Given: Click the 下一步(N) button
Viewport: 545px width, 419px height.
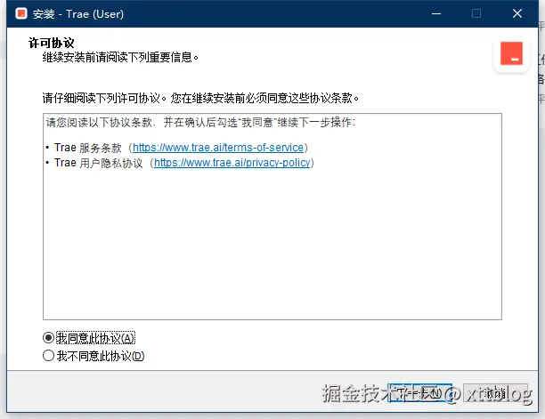Looking at the screenshot, I should pyautogui.click(x=419, y=393).
